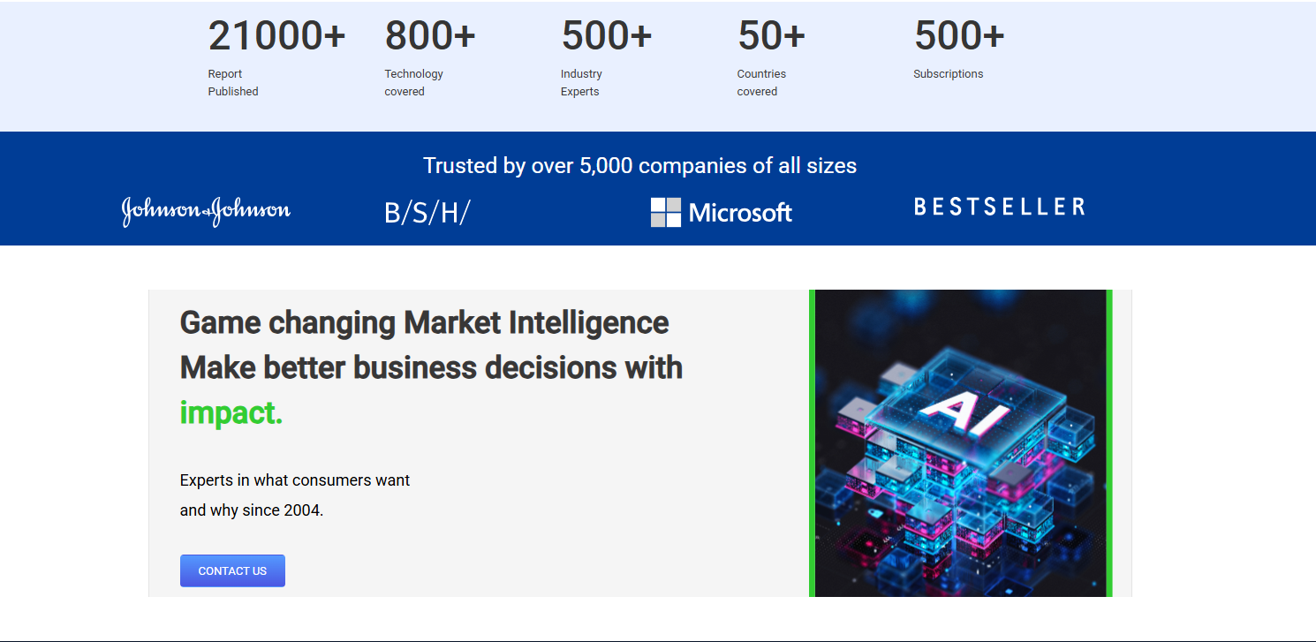The image size is (1316, 642).
Task: Open the AI chip illustration image
Action: [x=960, y=443]
